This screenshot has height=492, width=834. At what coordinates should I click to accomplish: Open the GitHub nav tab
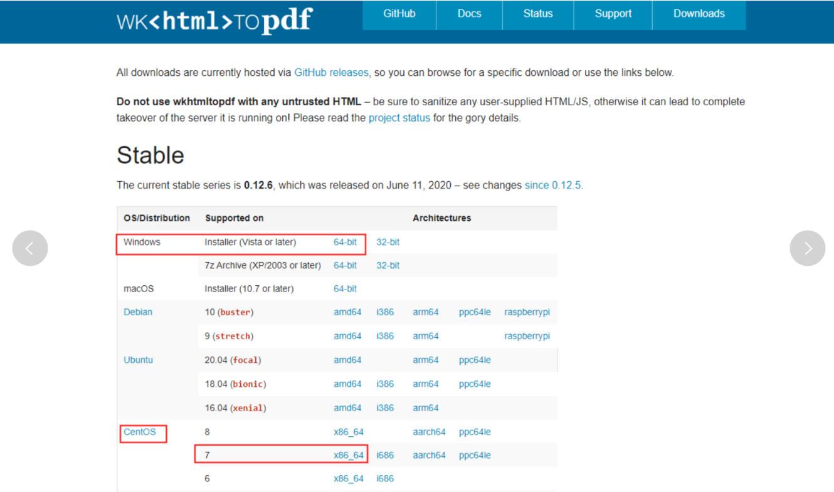399,14
